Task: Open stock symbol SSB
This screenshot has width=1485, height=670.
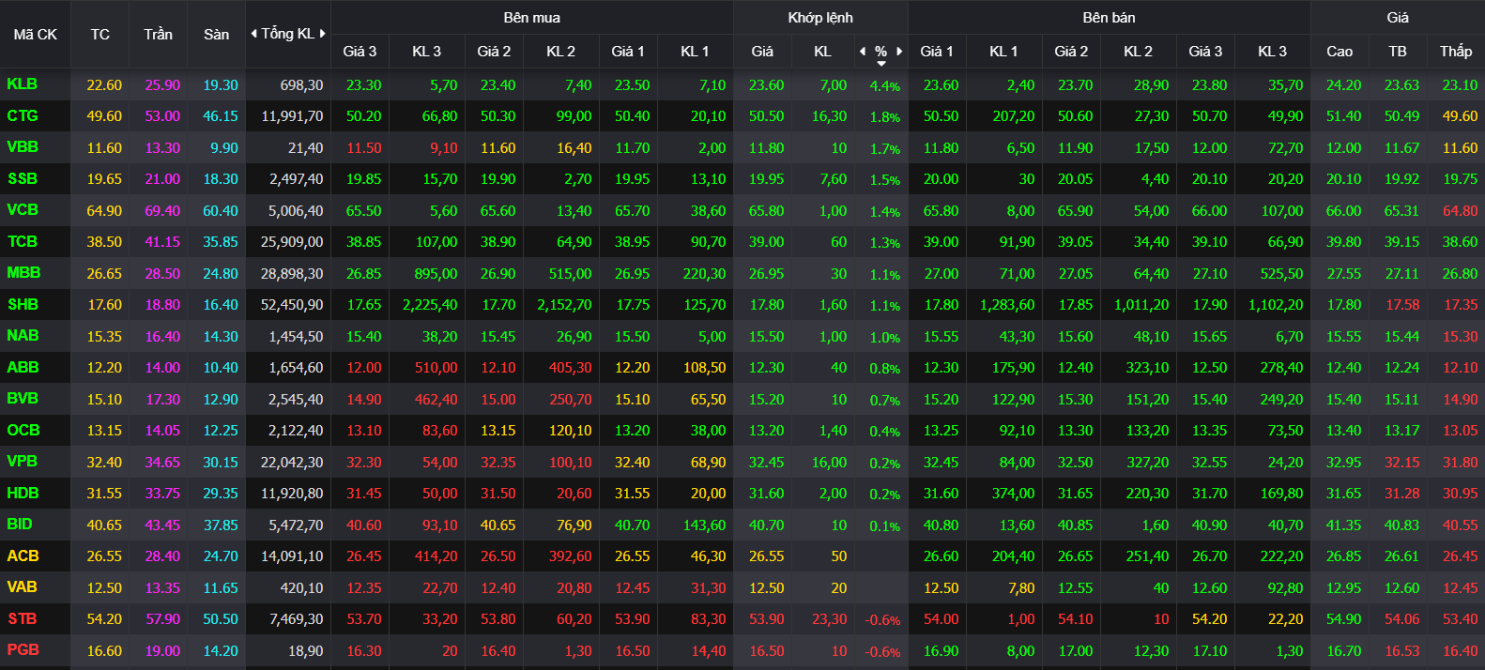Action: tap(23, 179)
